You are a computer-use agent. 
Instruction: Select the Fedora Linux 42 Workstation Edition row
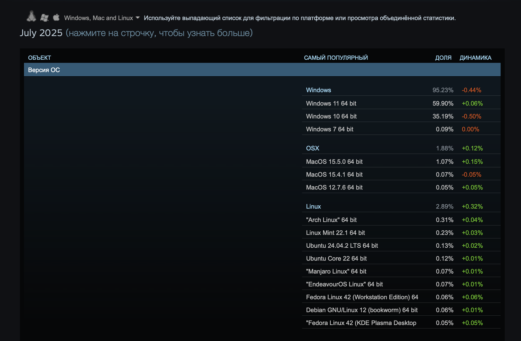pos(401,297)
